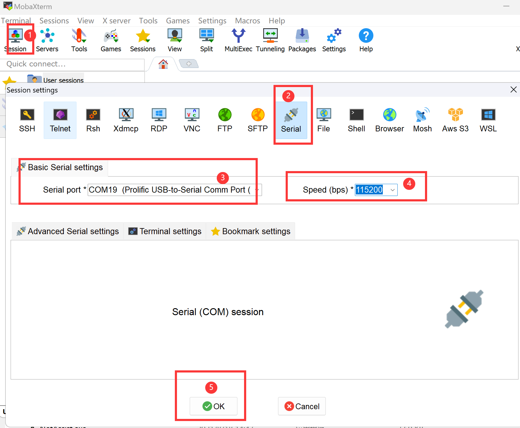Pick the SFTP session type
Image resolution: width=520 pixels, height=428 pixels.
coord(258,120)
